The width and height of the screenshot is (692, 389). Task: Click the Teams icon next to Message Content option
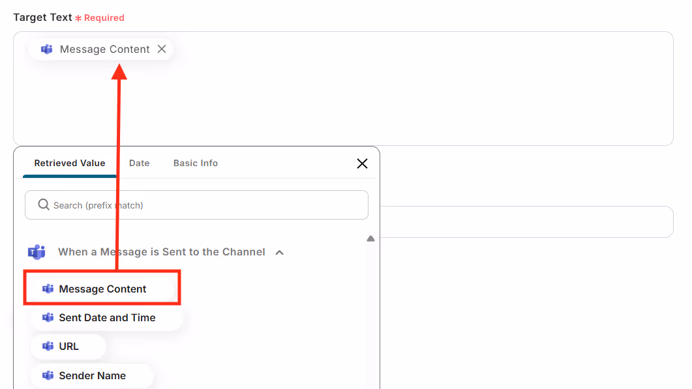[48, 289]
